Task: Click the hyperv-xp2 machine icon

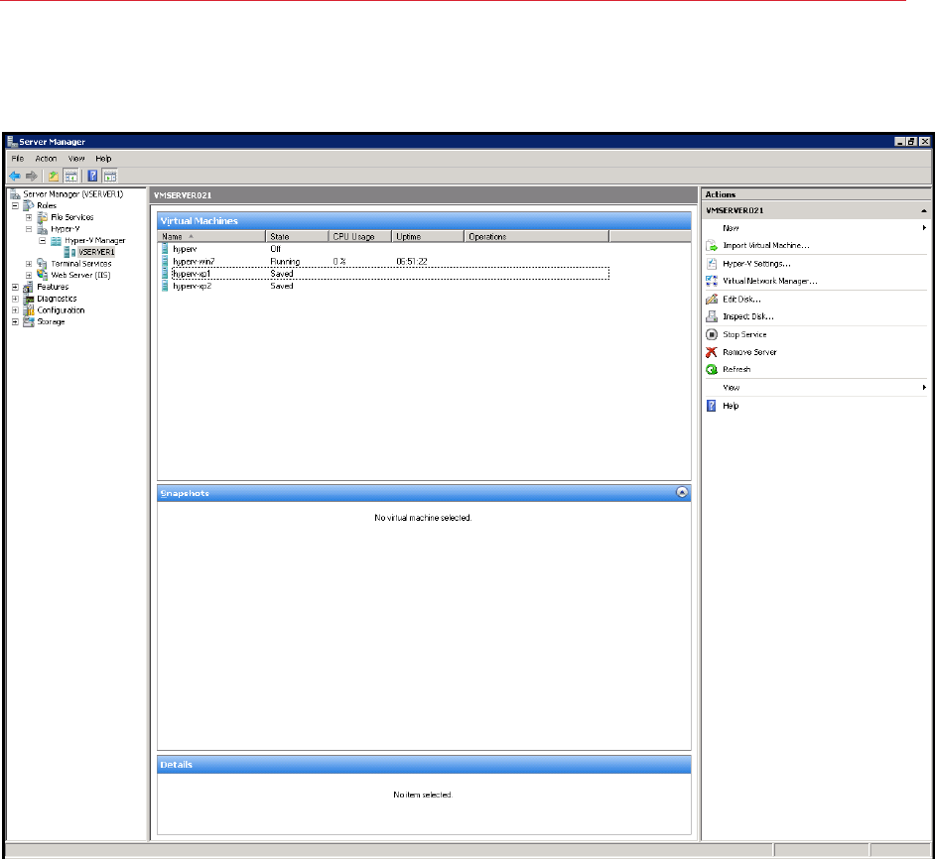Action: click(165, 286)
